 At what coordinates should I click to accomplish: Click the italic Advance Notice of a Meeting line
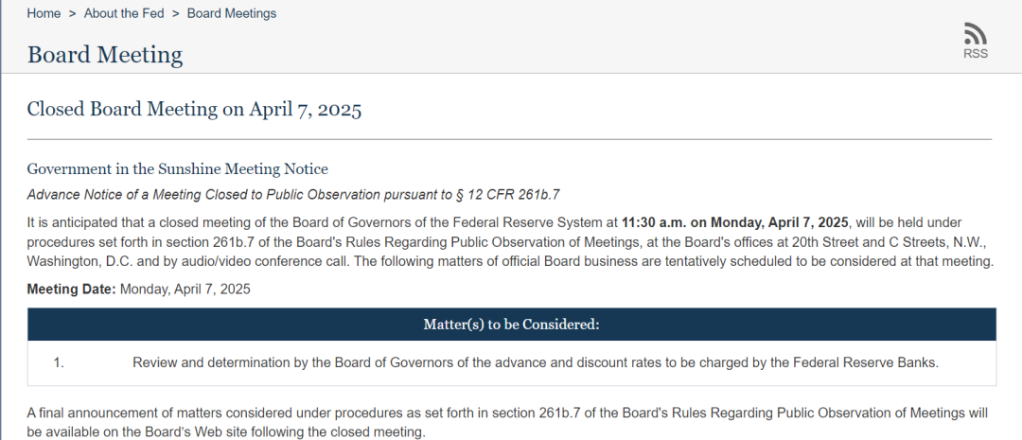tap(293, 194)
